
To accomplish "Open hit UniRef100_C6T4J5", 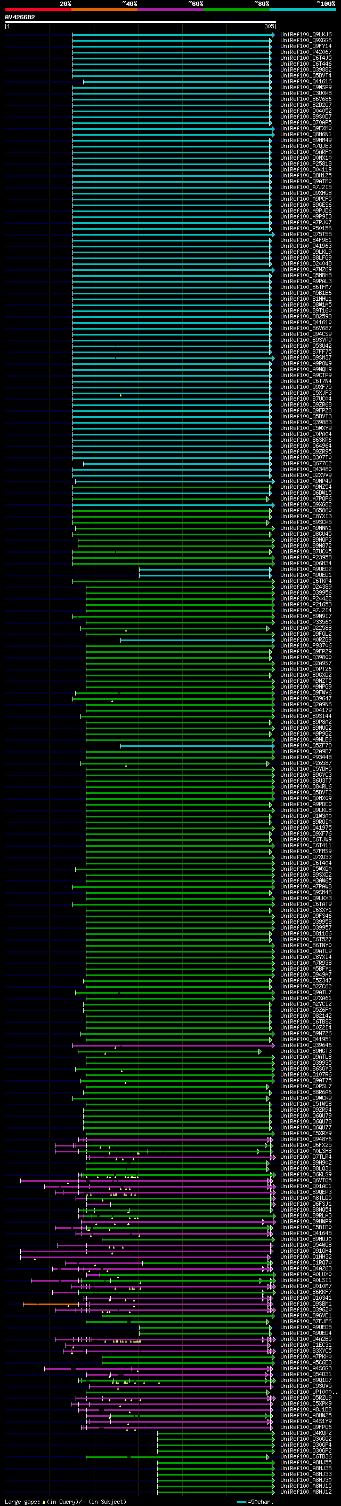I will coord(306,58).
